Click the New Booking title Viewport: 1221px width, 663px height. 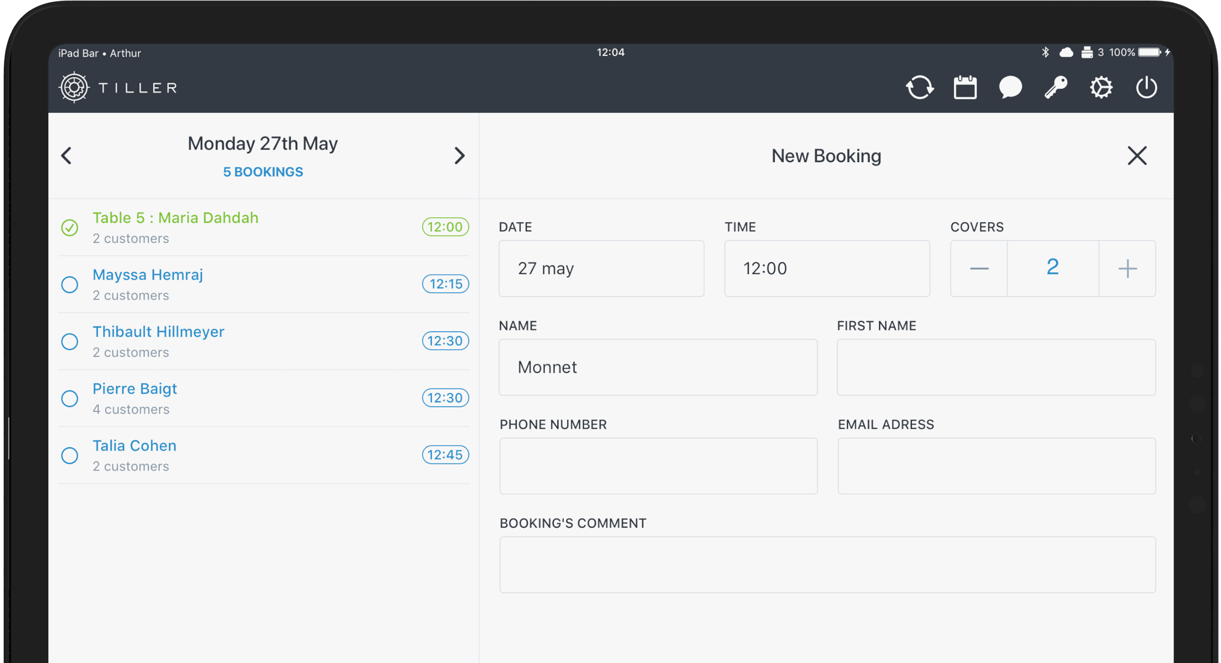[826, 156]
